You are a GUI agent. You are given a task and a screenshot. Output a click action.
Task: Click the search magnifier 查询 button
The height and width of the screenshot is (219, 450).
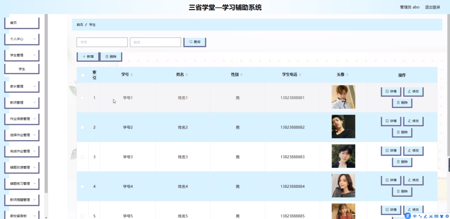click(194, 42)
